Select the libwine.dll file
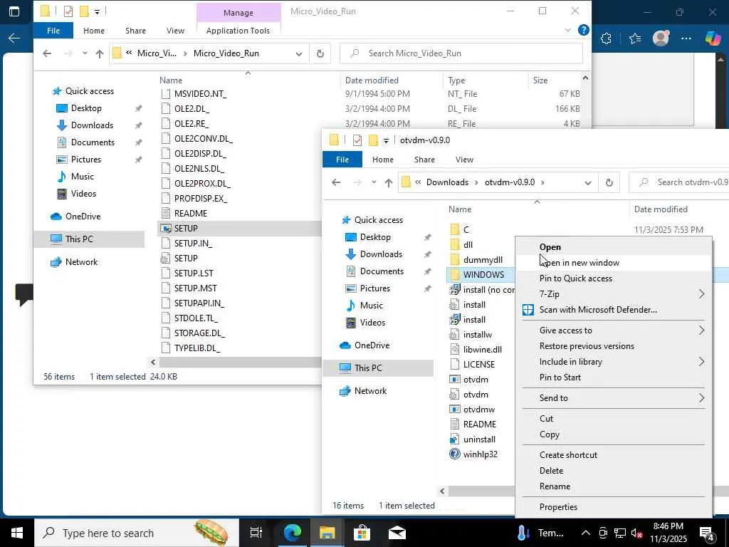This screenshot has width=729, height=547. click(x=482, y=349)
